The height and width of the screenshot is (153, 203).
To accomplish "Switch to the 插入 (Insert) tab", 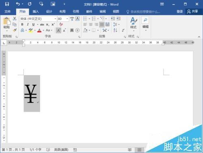I will click(x=36, y=12).
